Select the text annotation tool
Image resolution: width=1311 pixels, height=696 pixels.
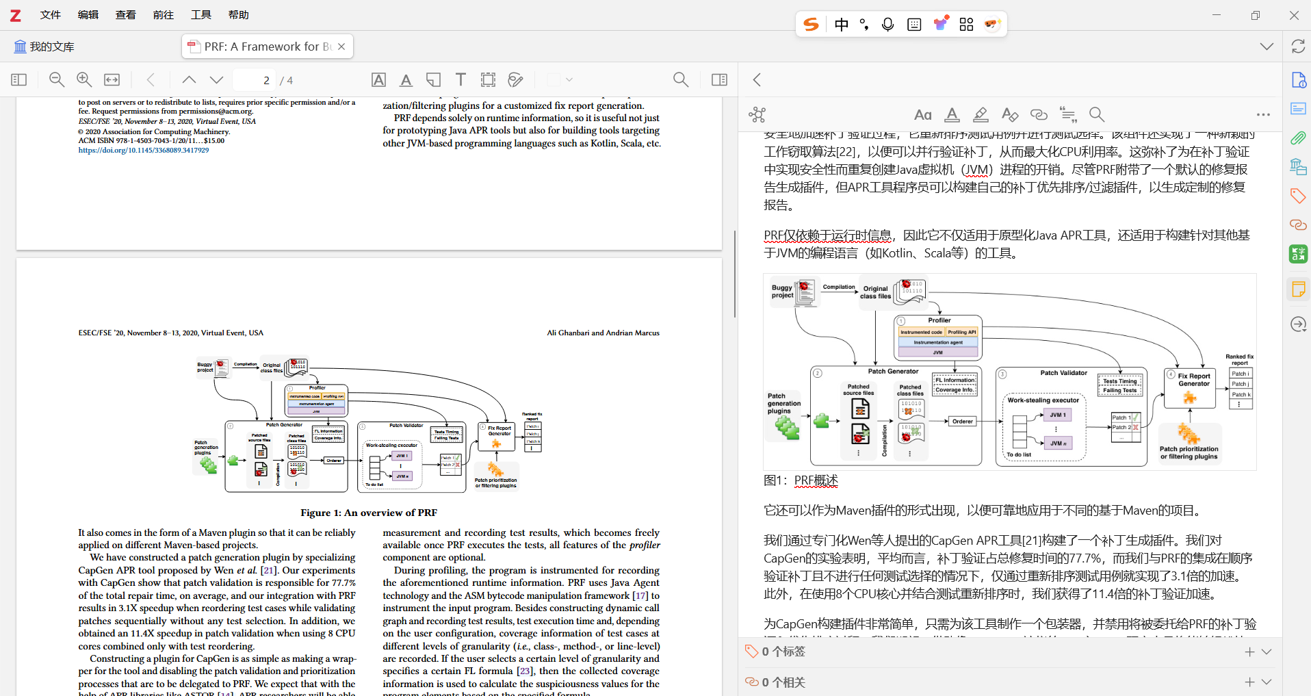tap(460, 80)
